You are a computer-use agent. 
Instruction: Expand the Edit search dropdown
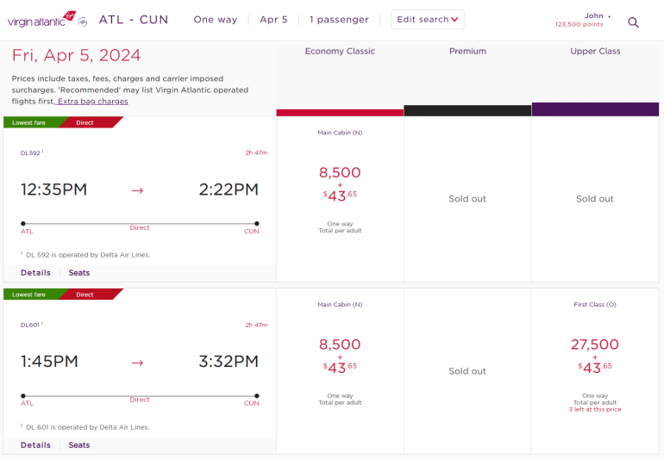pos(428,20)
